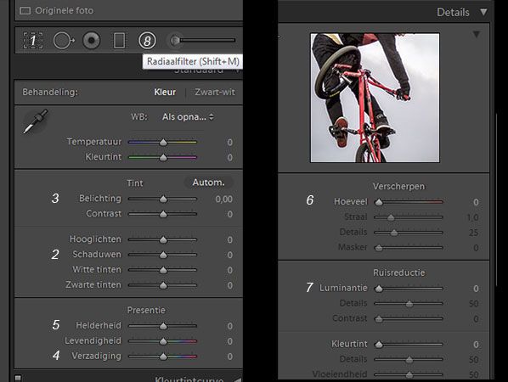Click the Autom. tint button

[x=208, y=183]
